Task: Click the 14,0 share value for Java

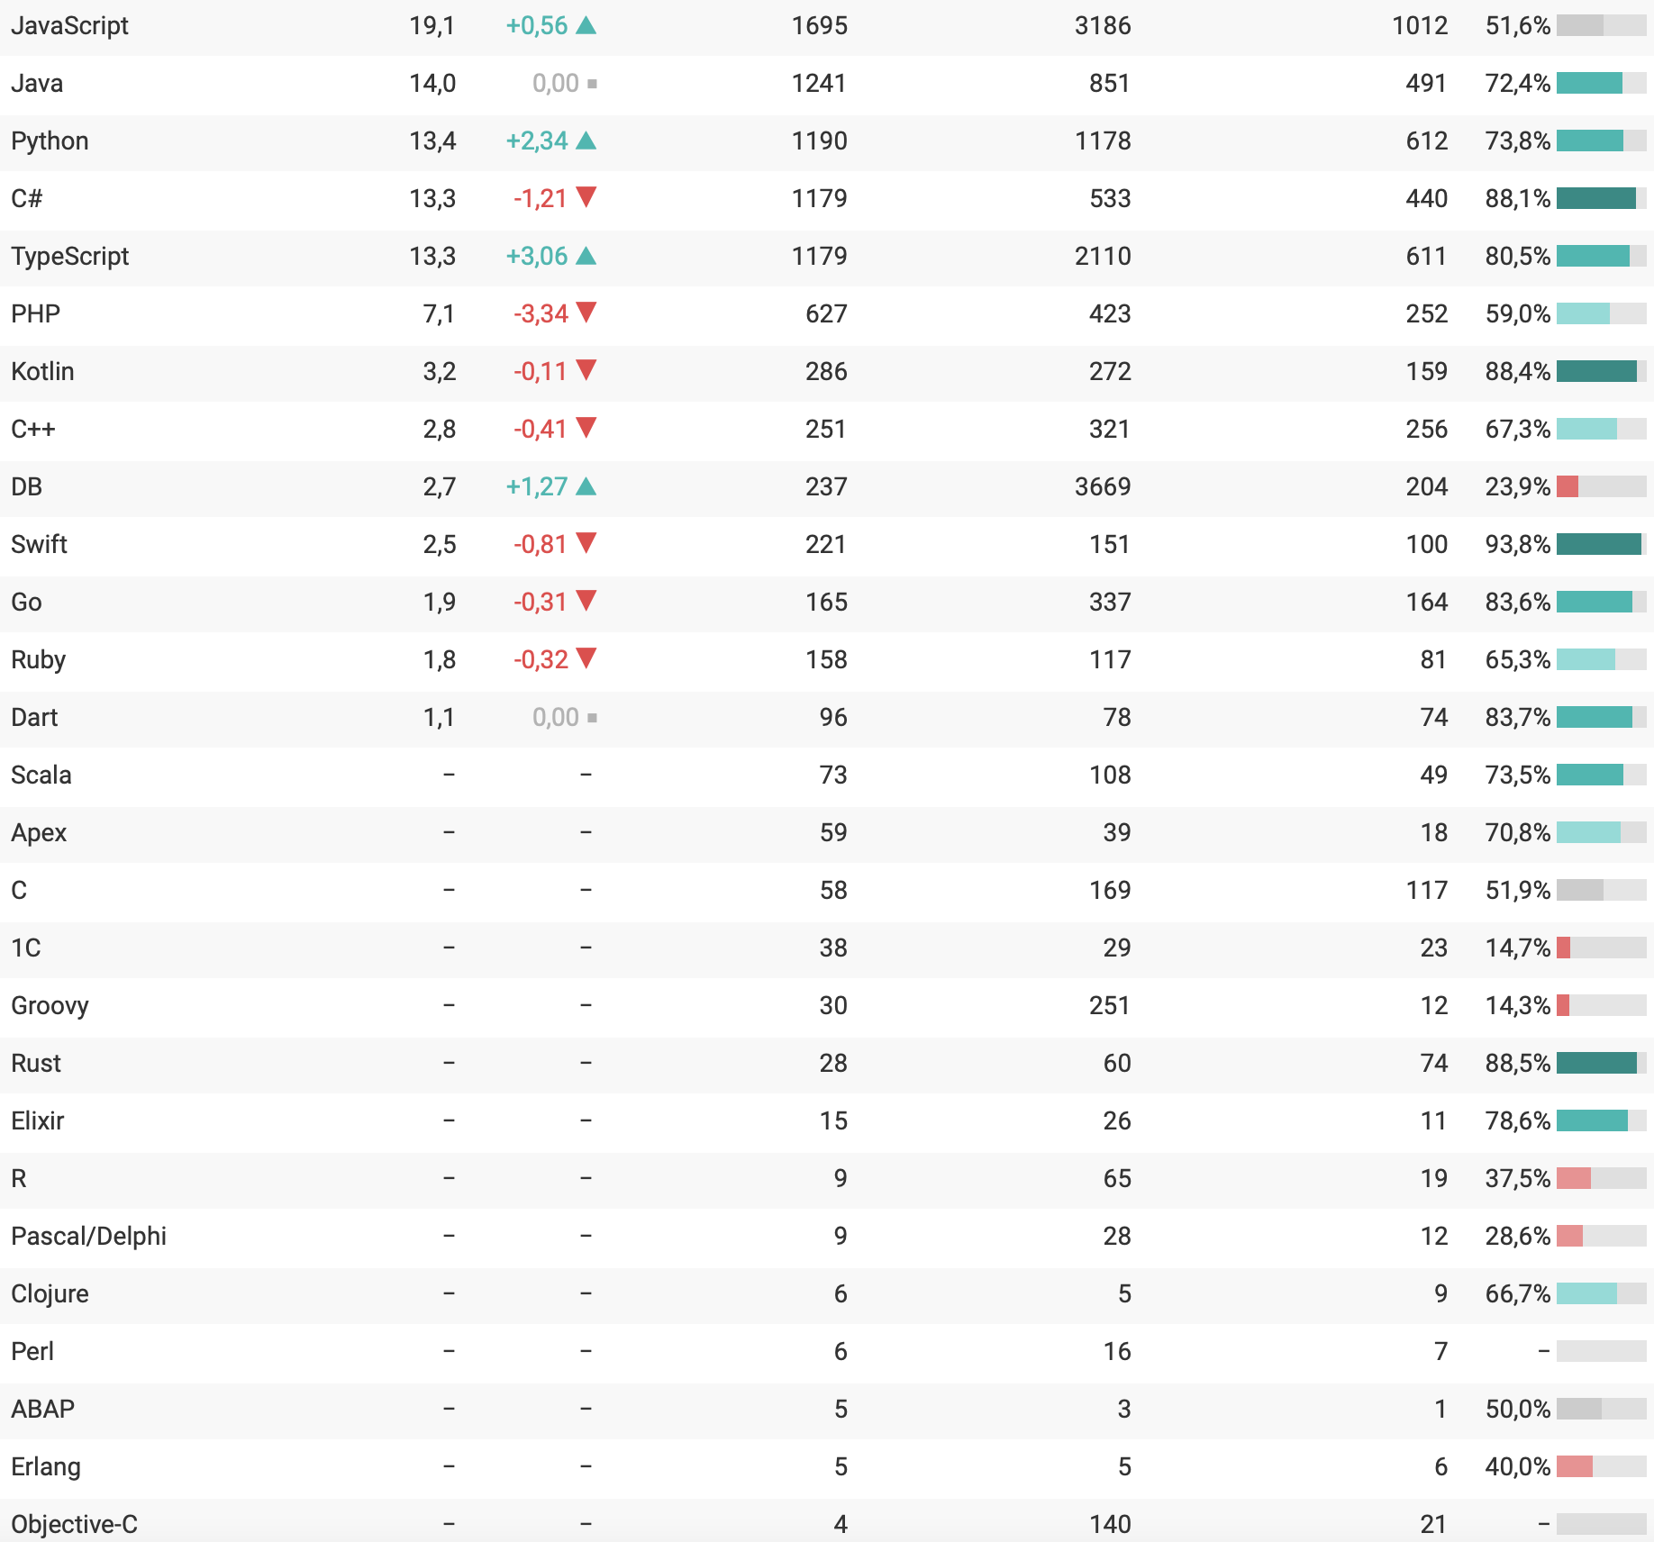Action: pos(432,83)
